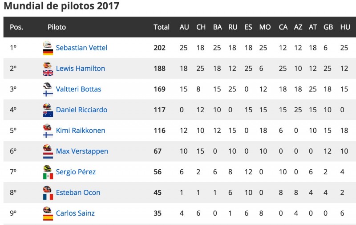Open Daniel Ricciardo driver link

point(81,110)
